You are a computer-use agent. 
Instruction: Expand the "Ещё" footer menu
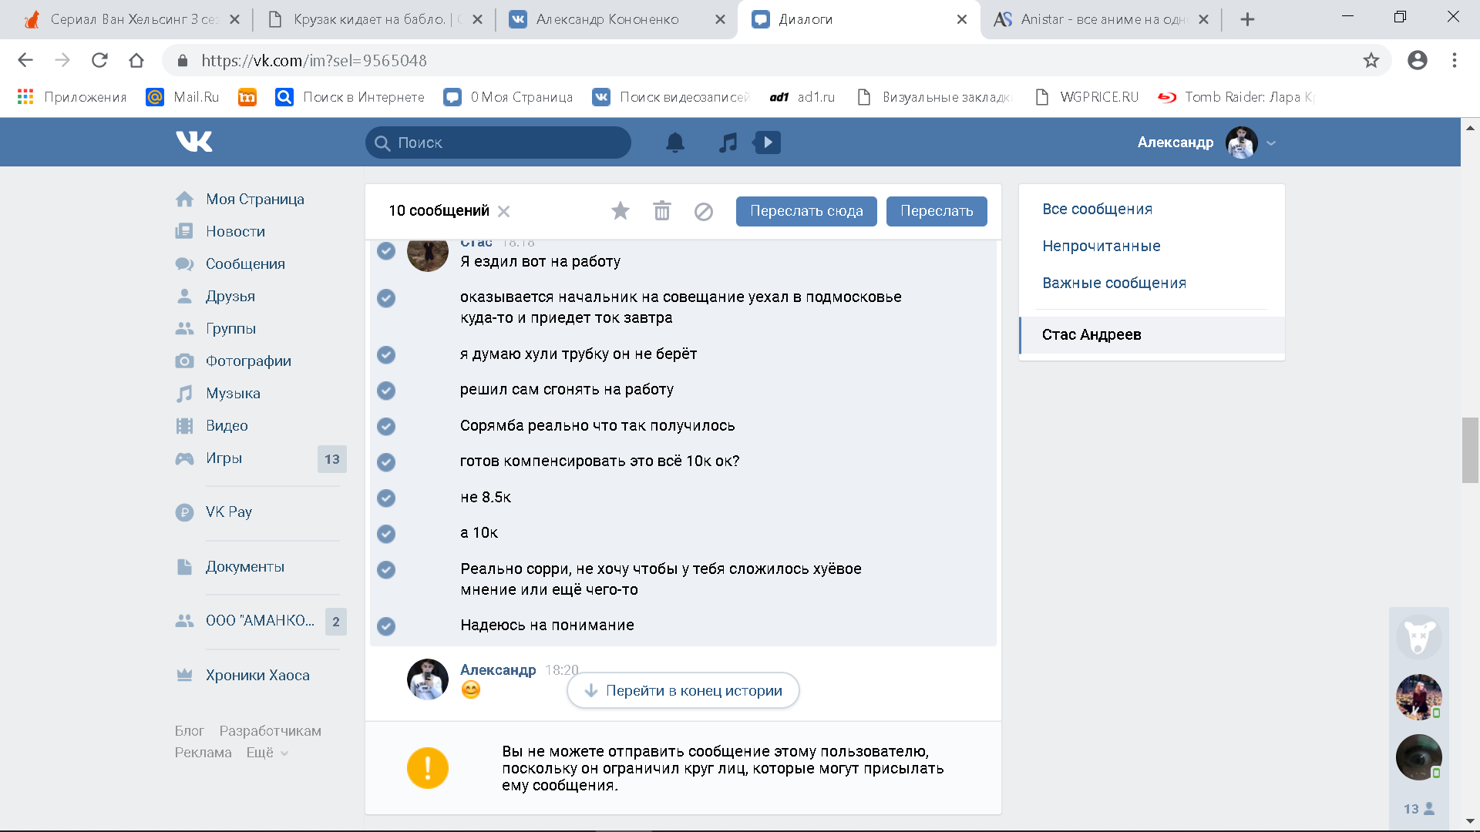point(267,753)
